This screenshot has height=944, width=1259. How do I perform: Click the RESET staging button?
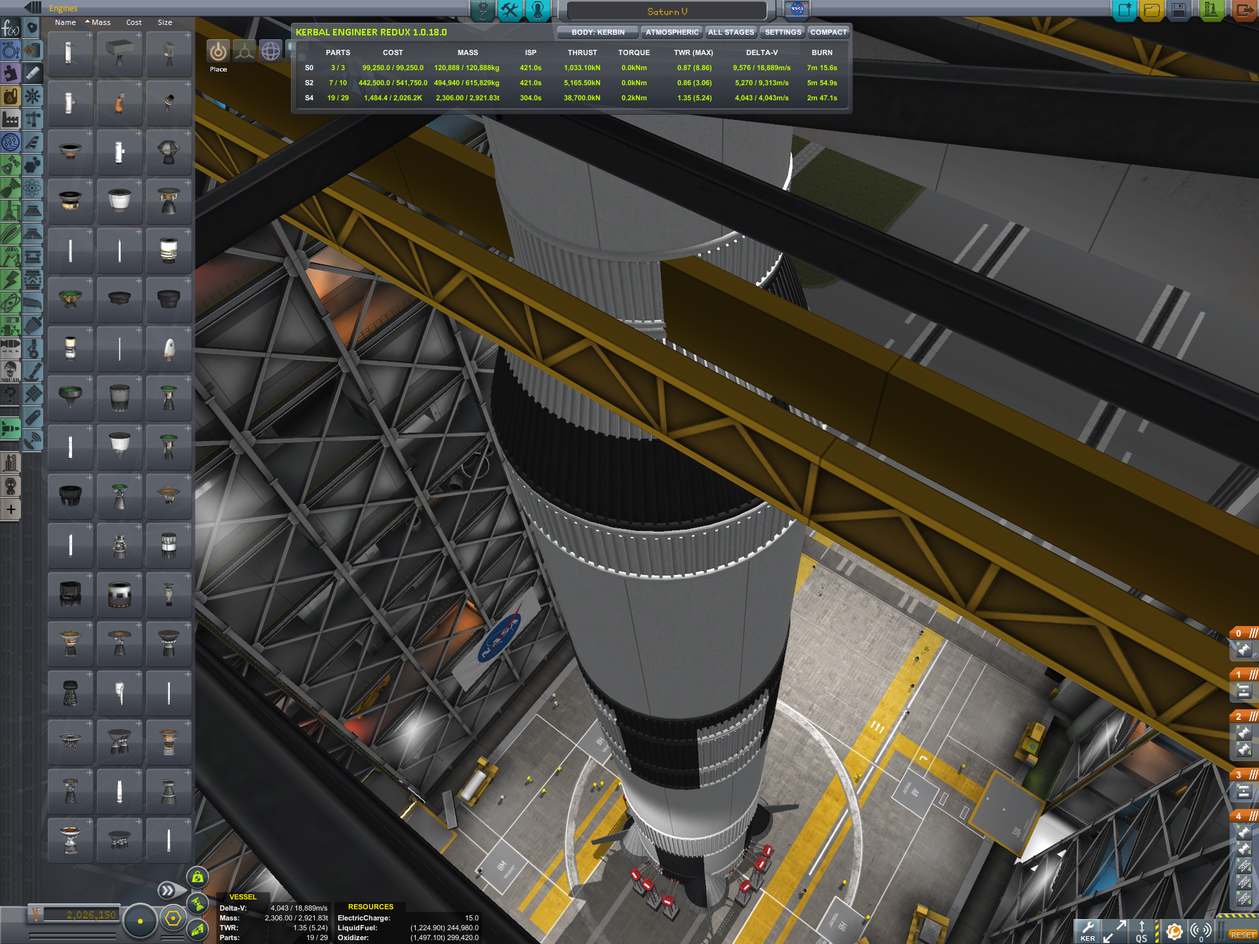coord(1243,935)
